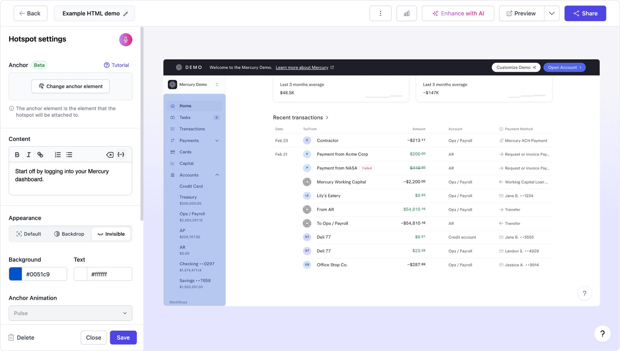Open the page help button at bottom right

pyautogui.click(x=602, y=334)
